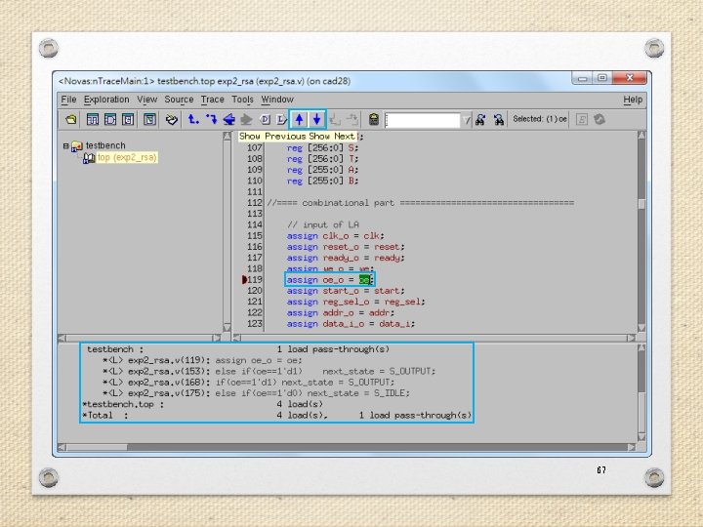Collapse the testbench tree node

tap(66, 145)
